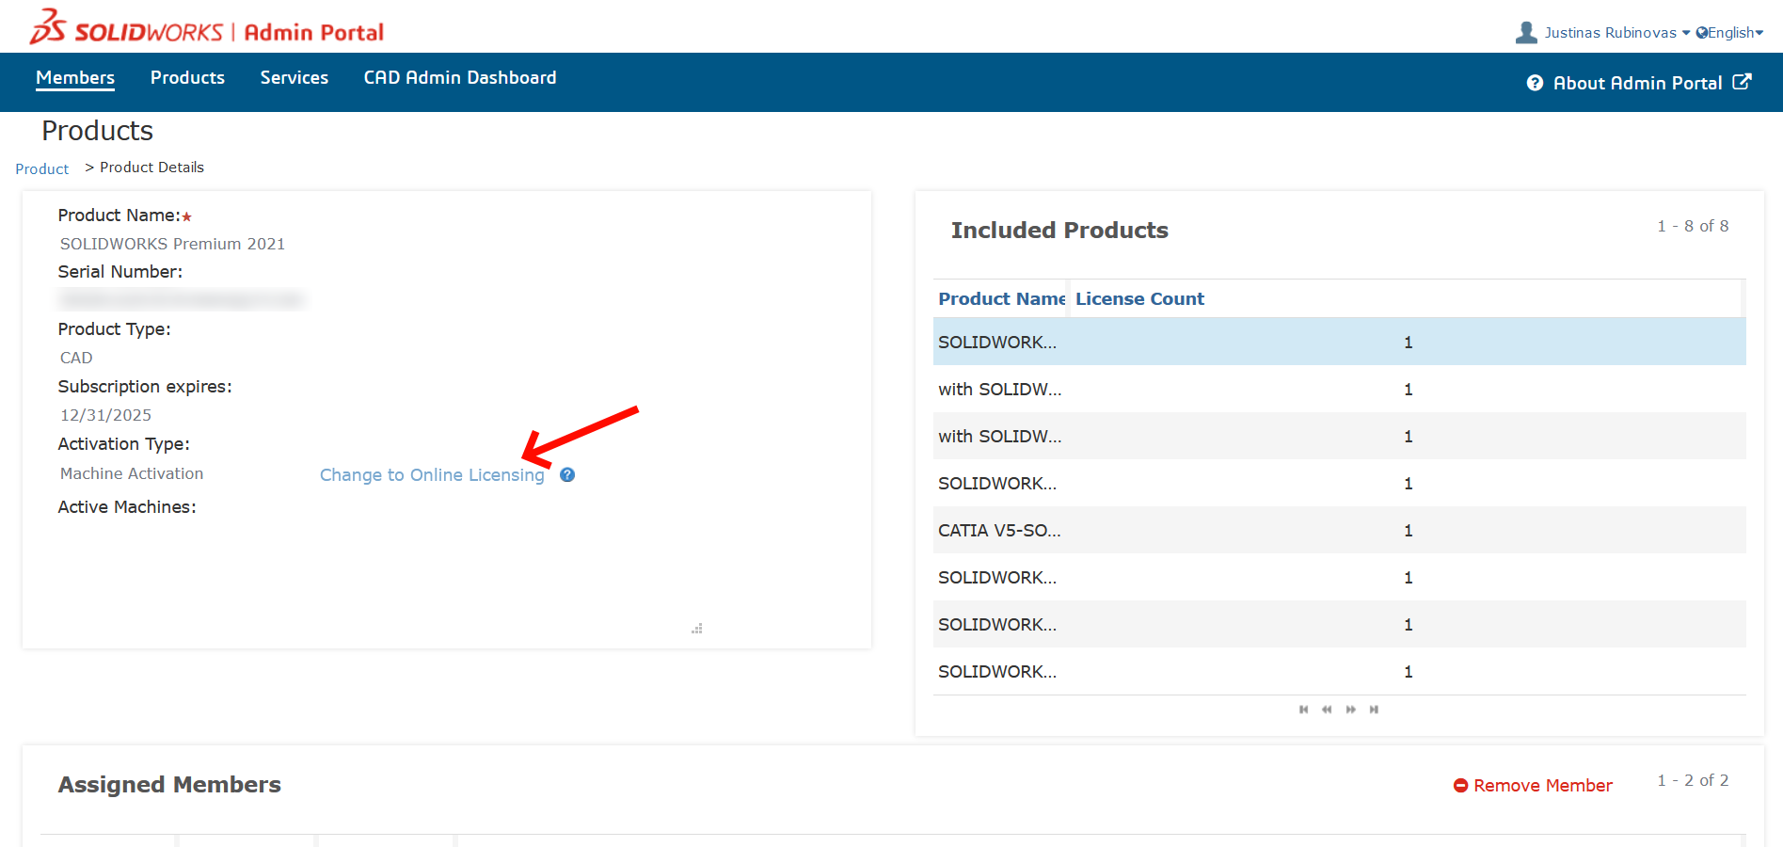Click Change to Online Licensing link
Viewport: 1783px width, 847px height.
[432, 475]
